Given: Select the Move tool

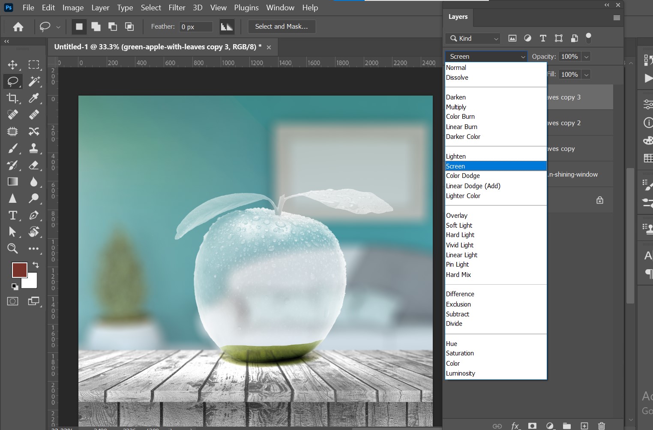Looking at the screenshot, I should click(13, 65).
